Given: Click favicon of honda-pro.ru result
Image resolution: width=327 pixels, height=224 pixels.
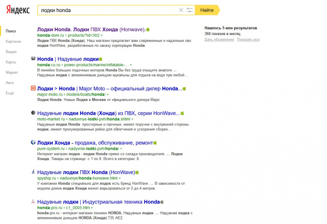Looking at the screenshot, I should point(33,202).
